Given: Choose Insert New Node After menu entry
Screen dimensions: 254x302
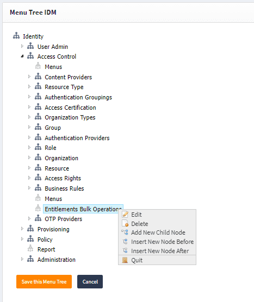Looking at the screenshot, I should [x=160, y=251].
